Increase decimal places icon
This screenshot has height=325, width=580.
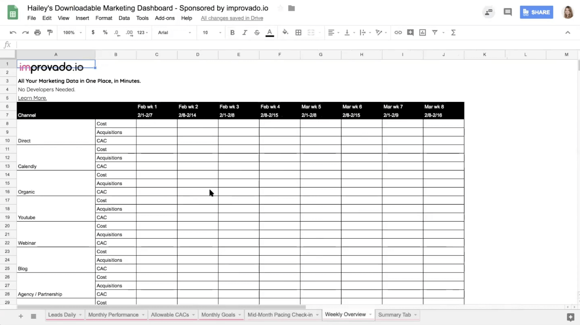tap(129, 33)
